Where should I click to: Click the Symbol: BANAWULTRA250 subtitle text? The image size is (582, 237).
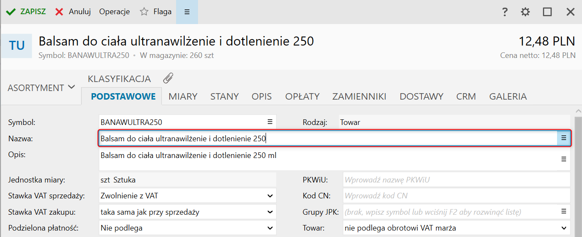coord(84,55)
